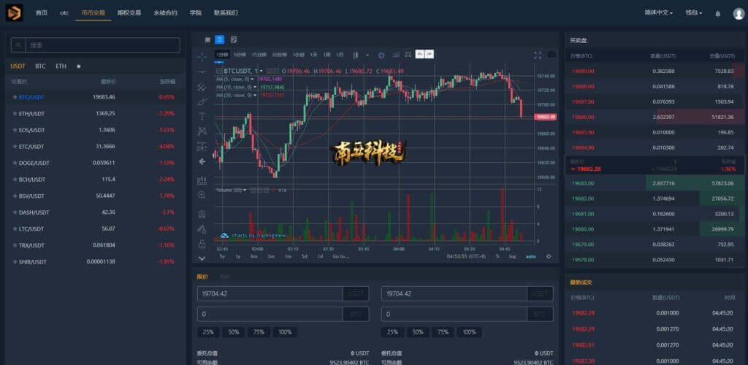748x365 pixels.
Task: Switch to the BTC market tab
Action: coord(41,66)
